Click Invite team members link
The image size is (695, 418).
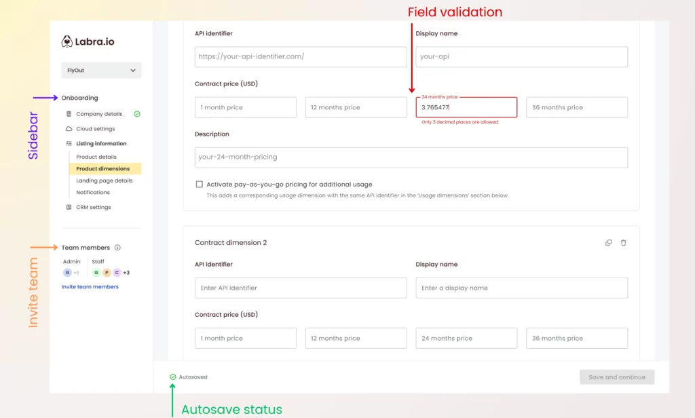coord(90,287)
